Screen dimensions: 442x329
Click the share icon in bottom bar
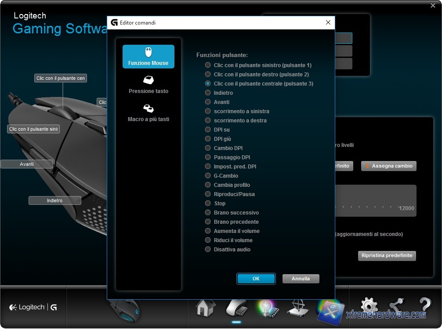397,306
